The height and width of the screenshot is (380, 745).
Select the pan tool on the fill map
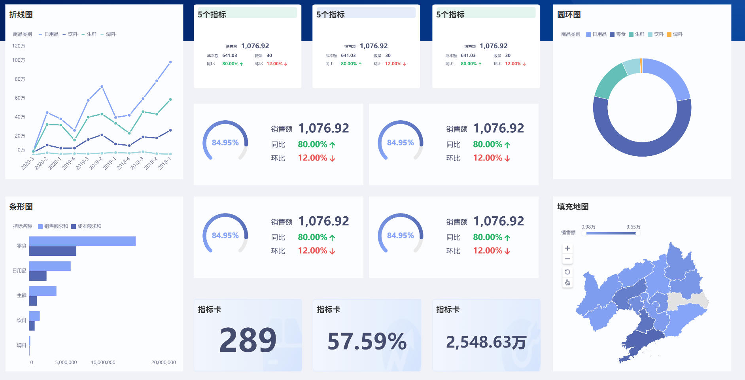click(x=567, y=282)
